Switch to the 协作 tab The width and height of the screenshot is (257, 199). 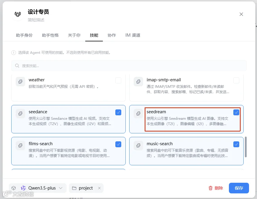click(x=112, y=35)
